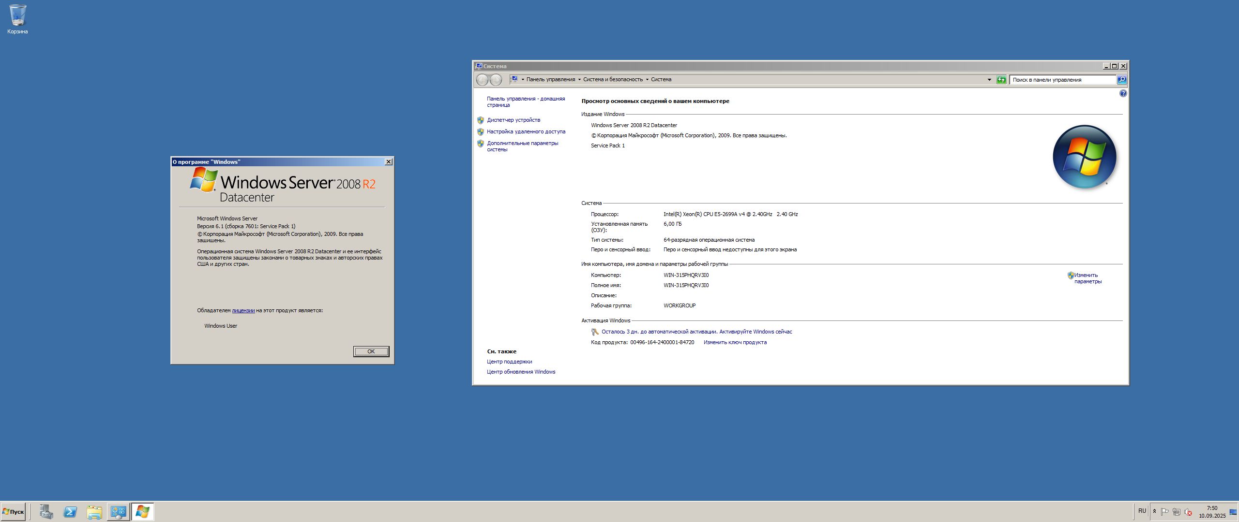This screenshot has height=522, width=1239.
Task: Select computer name WIN-315PHQRV3I0 beside Компьютер
Action: coord(686,275)
